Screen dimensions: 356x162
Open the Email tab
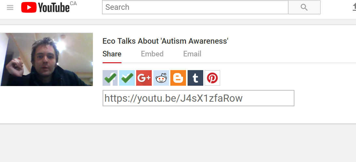coord(192,54)
